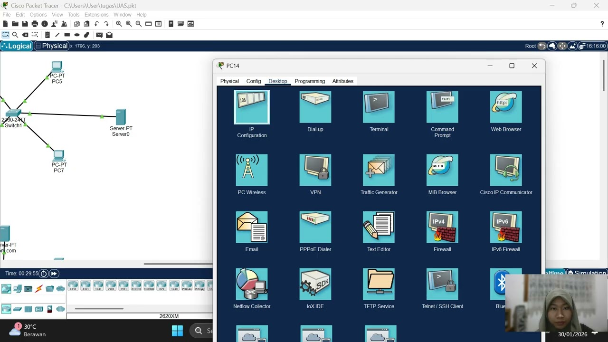This screenshot has height=342, width=608.
Task: Click the Power Cycle Devices button
Action: 44,274
